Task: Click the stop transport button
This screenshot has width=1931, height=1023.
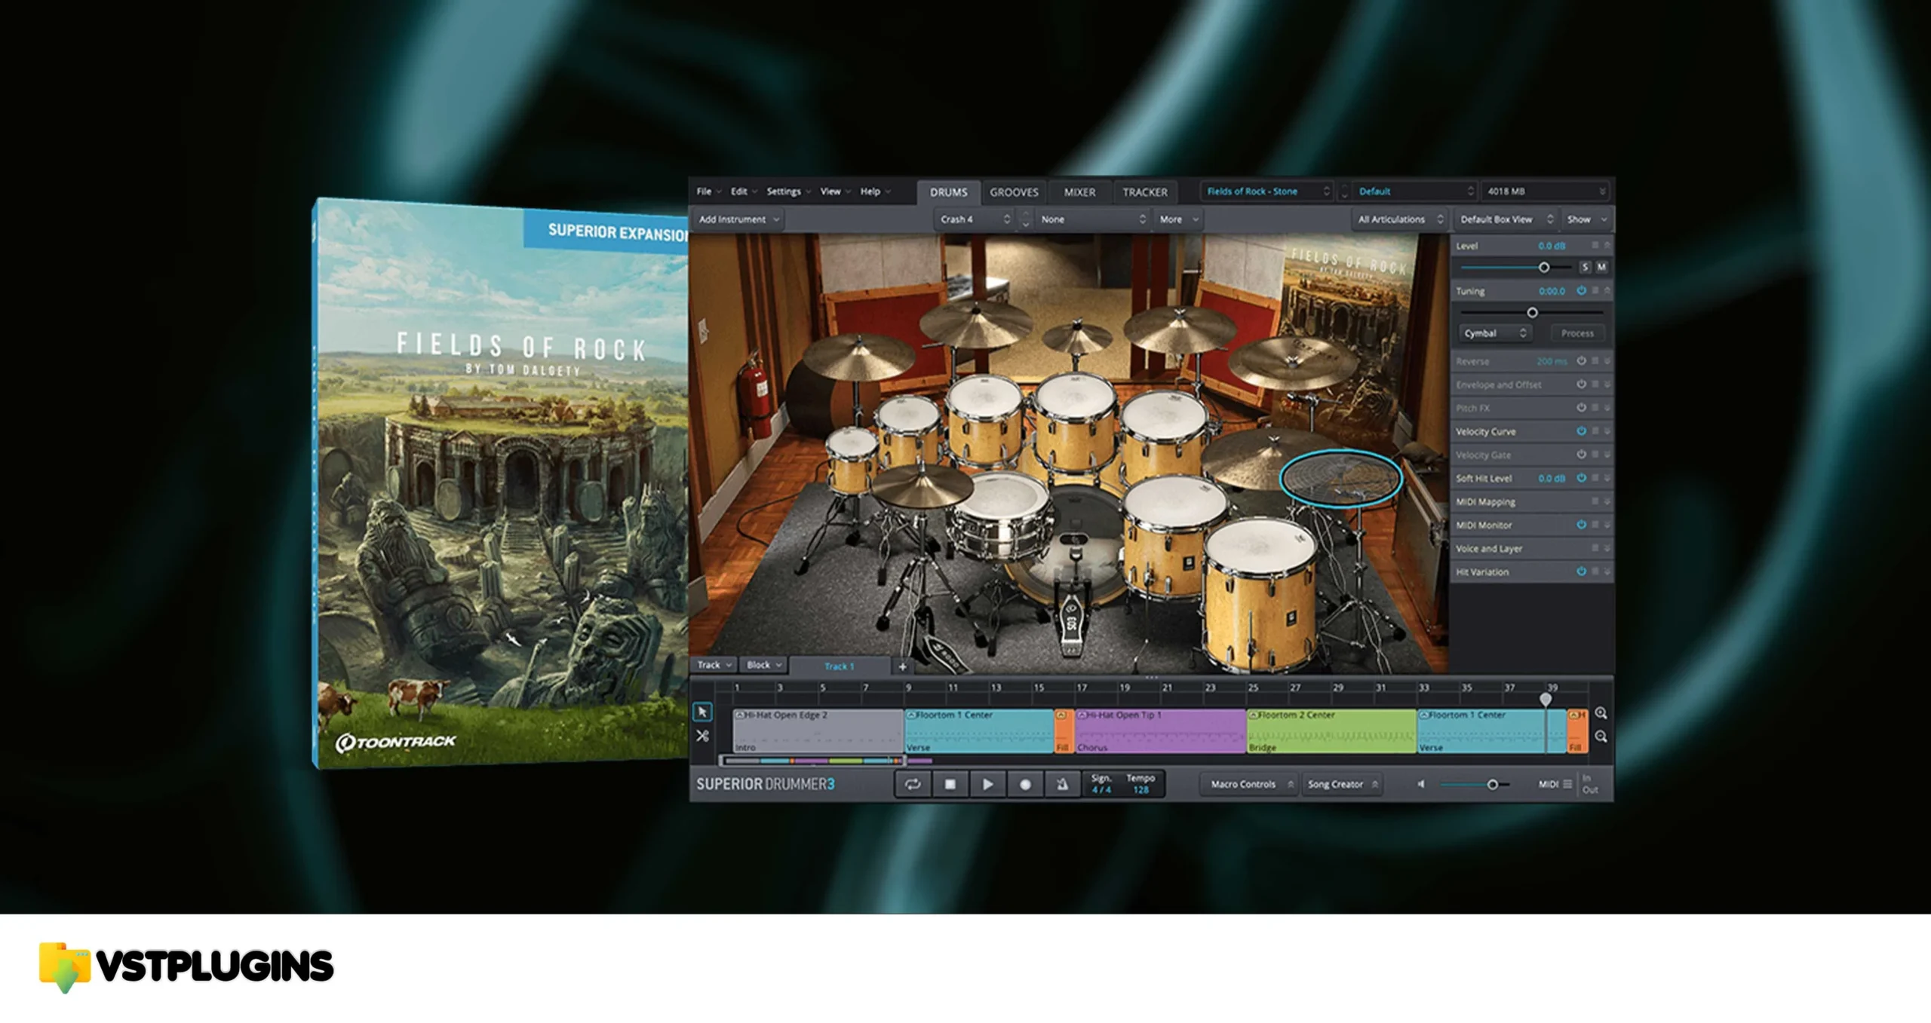Action: (x=950, y=784)
